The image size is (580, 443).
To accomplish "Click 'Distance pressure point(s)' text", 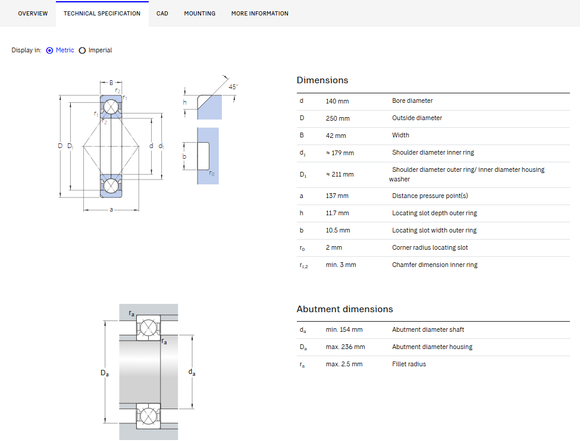I will [430, 196].
